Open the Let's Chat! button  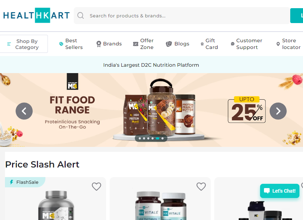[280, 191]
